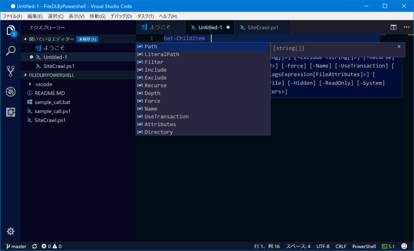
Task: Switch to the SiteCrawl.ps1 editor tab
Action: (262, 27)
